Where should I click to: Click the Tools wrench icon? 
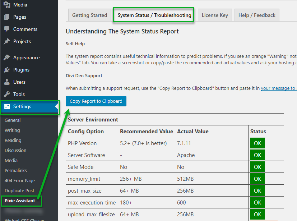pos(7,94)
